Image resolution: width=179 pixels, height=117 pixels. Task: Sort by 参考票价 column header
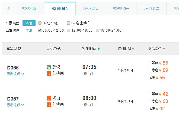[x=155, y=49]
